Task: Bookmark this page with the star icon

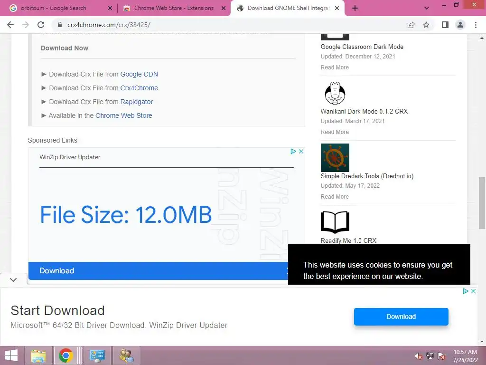Action: click(426, 25)
